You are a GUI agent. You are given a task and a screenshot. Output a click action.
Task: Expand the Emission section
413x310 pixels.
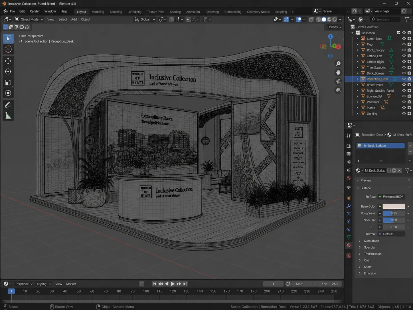[x=370, y=273]
